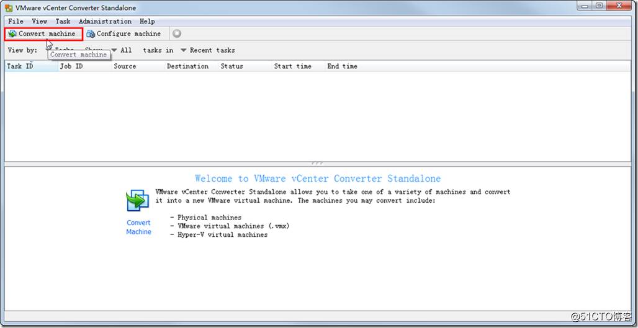Image resolution: width=638 pixels, height=328 pixels.
Task: Sort by the Task ID column header
Action: click(20, 66)
